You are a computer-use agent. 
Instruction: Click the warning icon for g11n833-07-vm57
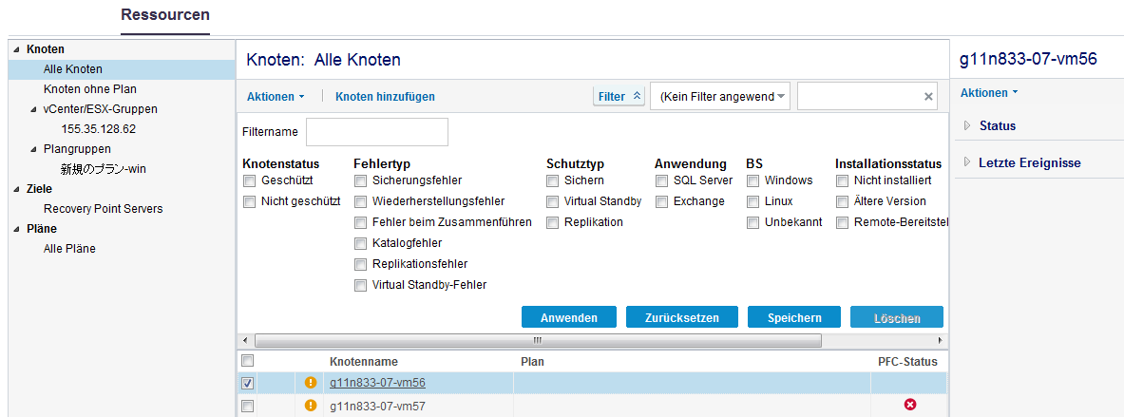click(310, 406)
